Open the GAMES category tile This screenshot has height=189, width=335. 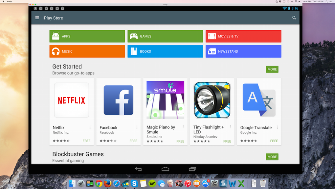tap(165, 36)
